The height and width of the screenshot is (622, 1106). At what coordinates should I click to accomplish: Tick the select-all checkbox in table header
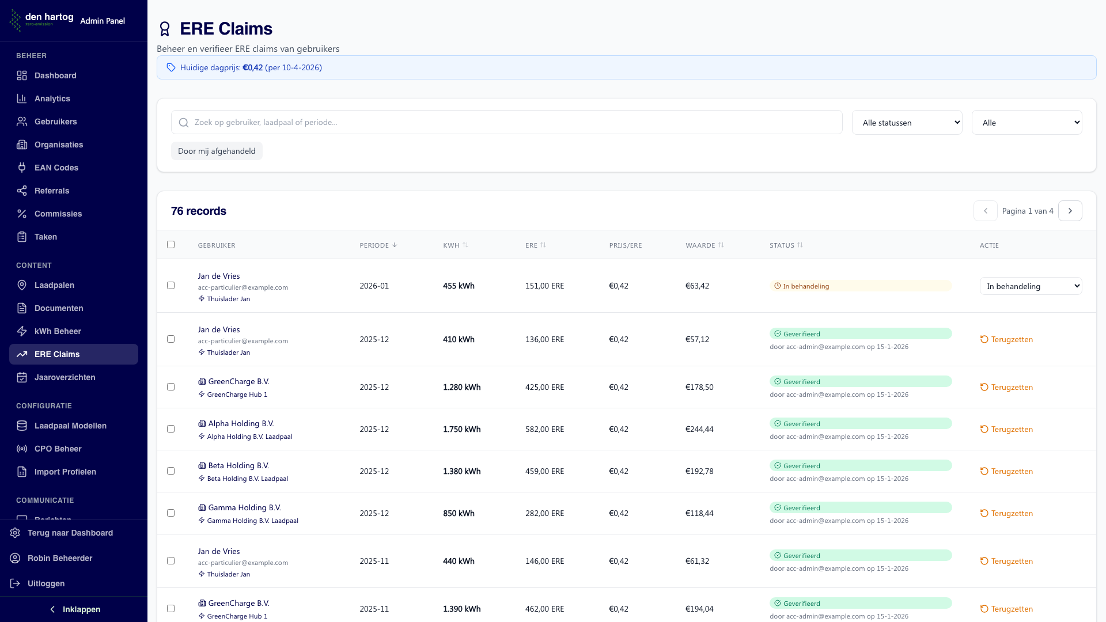tap(171, 244)
